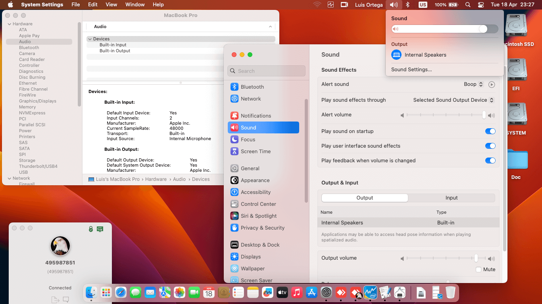This screenshot has height=304, width=542.
Task: Toggle Play user interface sound effects switch
Action: tap(490, 146)
